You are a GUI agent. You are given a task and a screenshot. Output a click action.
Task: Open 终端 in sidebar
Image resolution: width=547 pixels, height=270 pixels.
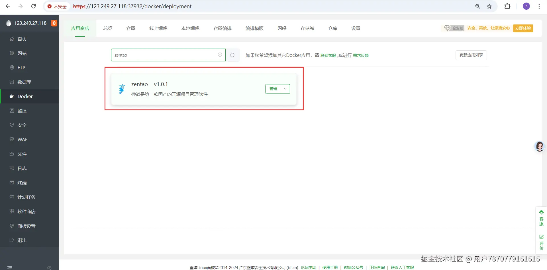(x=30, y=183)
